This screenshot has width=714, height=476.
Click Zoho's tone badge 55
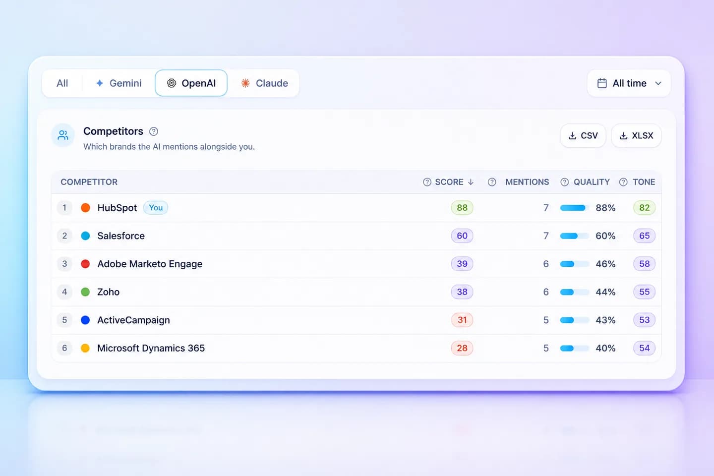644,292
